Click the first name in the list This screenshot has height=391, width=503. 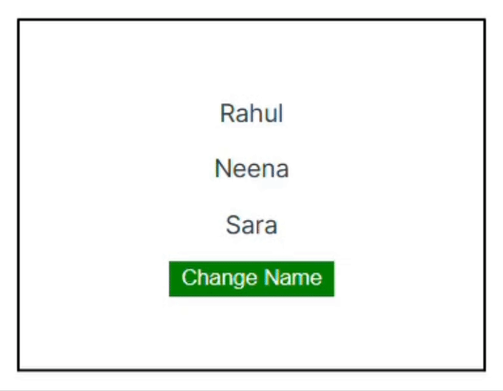point(251,113)
